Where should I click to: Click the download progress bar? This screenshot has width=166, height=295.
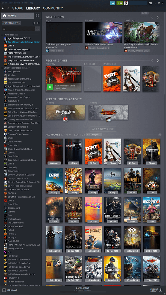[x=83, y=292]
